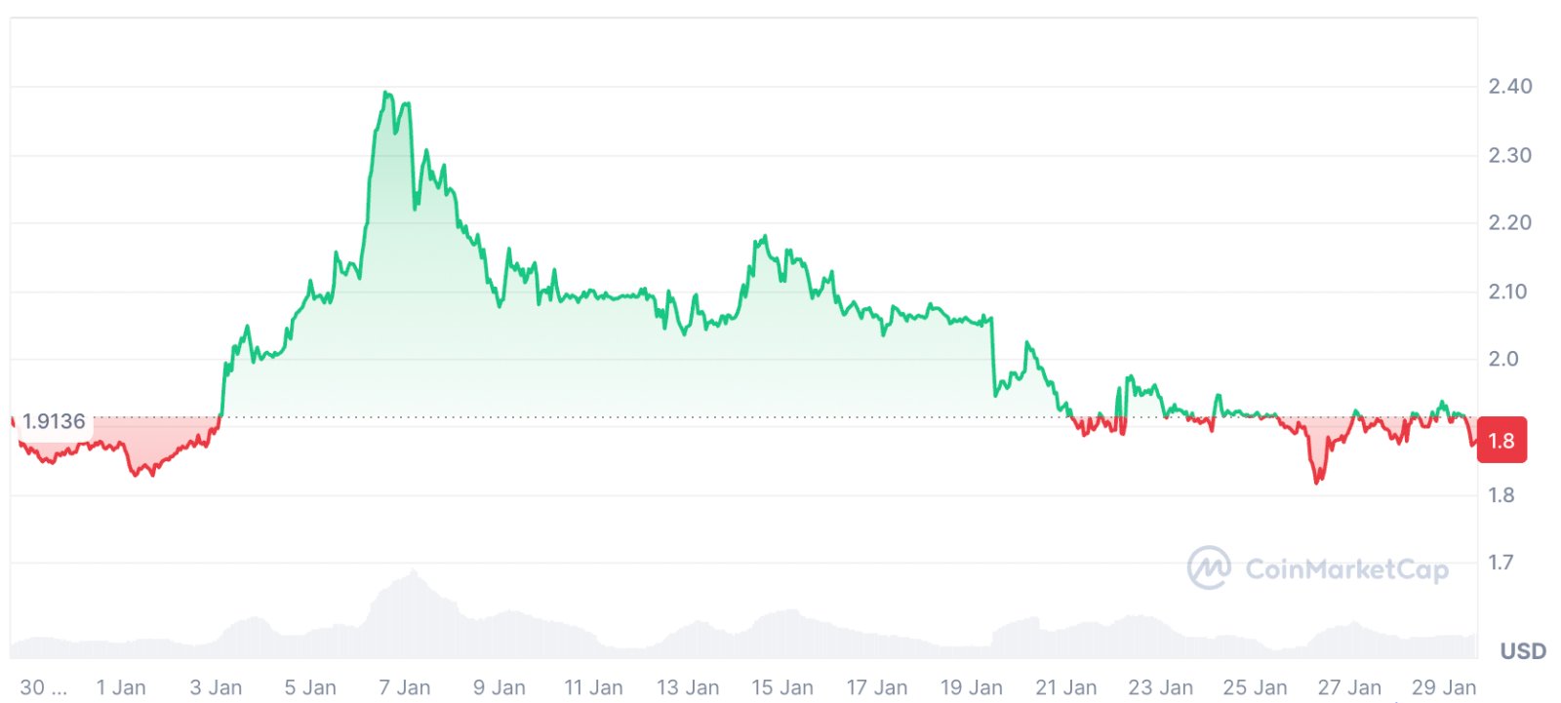Viewport: 1561px width, 703px height.
Task: Click the lowest red dip near 26 Jan
Action: [1317, 481]
